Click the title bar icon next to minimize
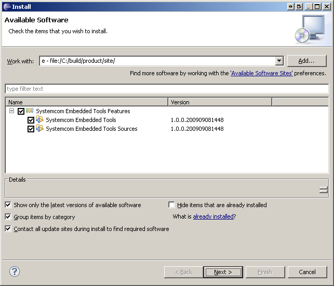 click(299, 7)
